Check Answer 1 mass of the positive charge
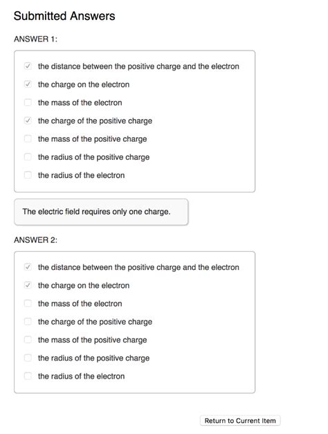328x434 pixels. [28, 138]
